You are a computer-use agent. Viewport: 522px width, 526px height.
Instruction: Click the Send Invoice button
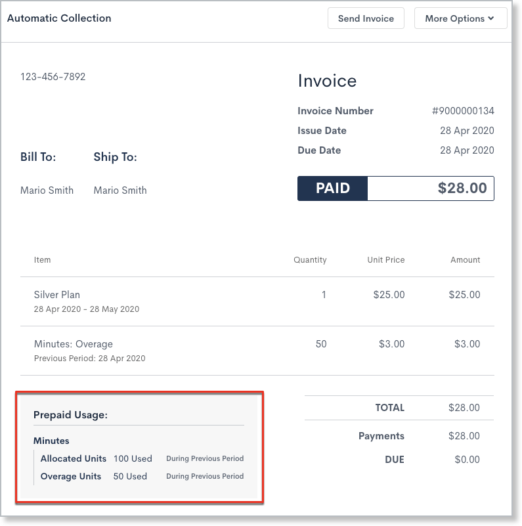click(366, 18)
